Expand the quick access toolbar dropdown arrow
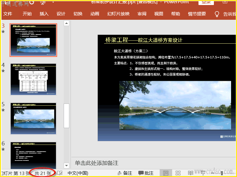Viewport: 237px width, 177px height. point(53,2)
